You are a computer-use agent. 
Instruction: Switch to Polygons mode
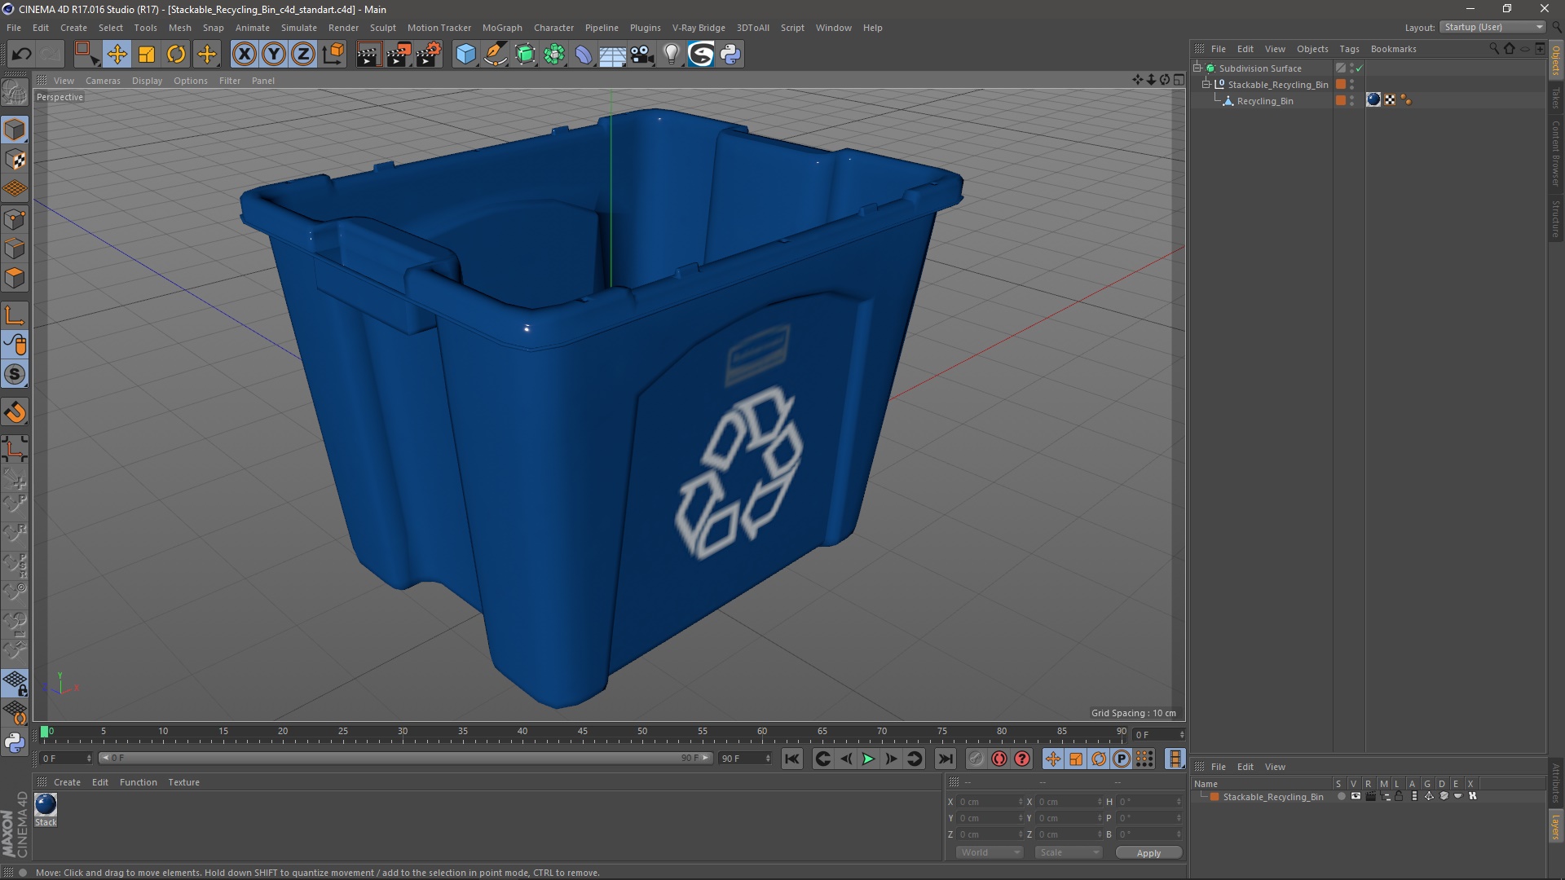(x=15, y=279)
